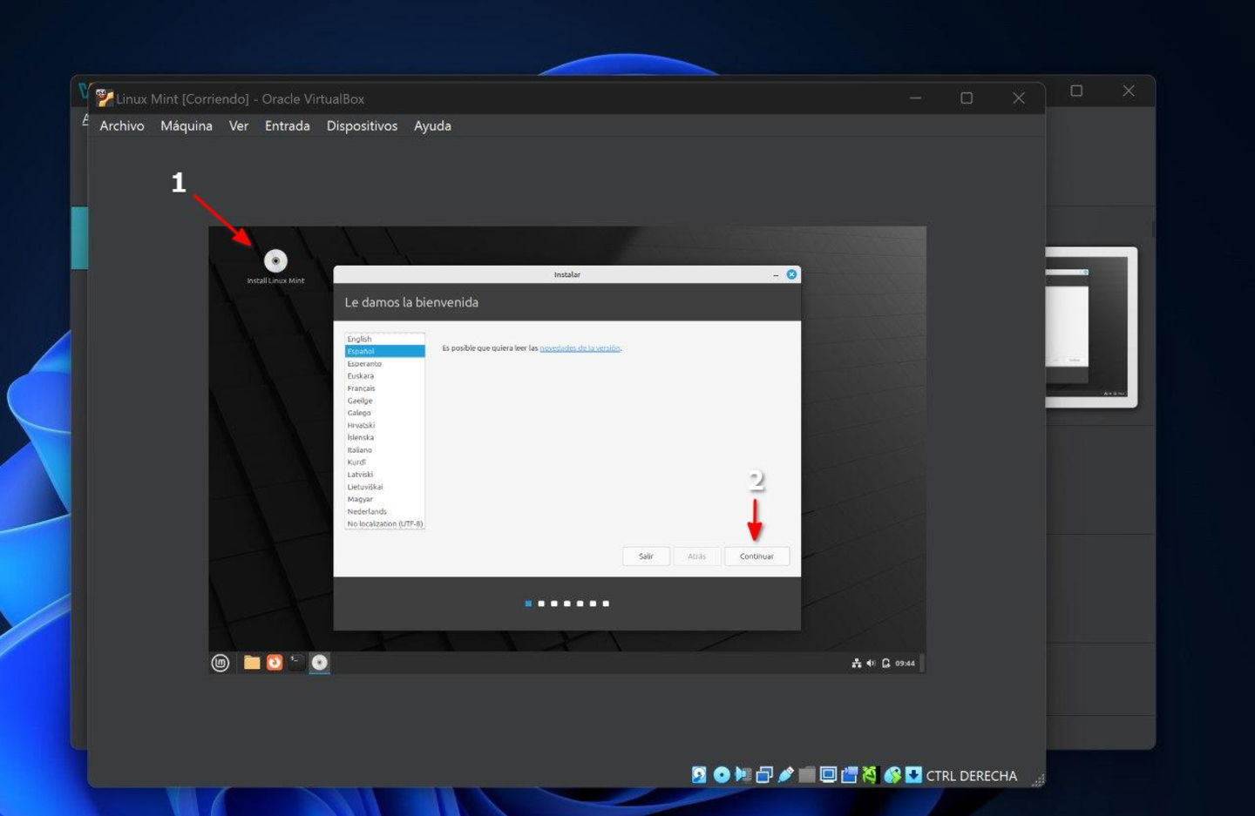1255x816 pixels.
Task: Click the display monitor indicator in status bar
Action: 828,775
